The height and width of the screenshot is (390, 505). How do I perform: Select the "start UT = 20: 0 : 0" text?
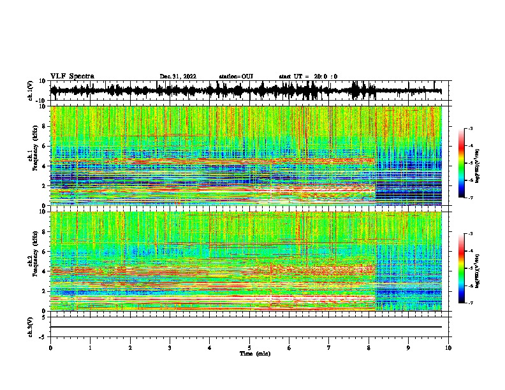308,76
